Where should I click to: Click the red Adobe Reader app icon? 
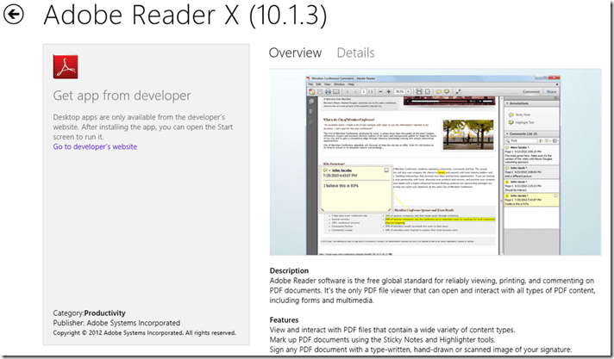(66, 65)
